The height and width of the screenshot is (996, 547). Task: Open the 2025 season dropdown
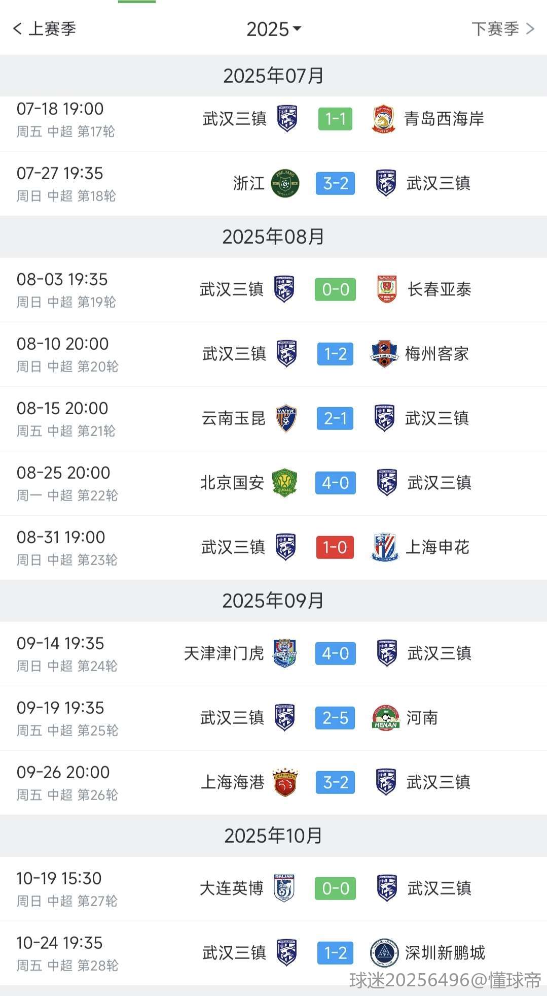tap(274, 29)
